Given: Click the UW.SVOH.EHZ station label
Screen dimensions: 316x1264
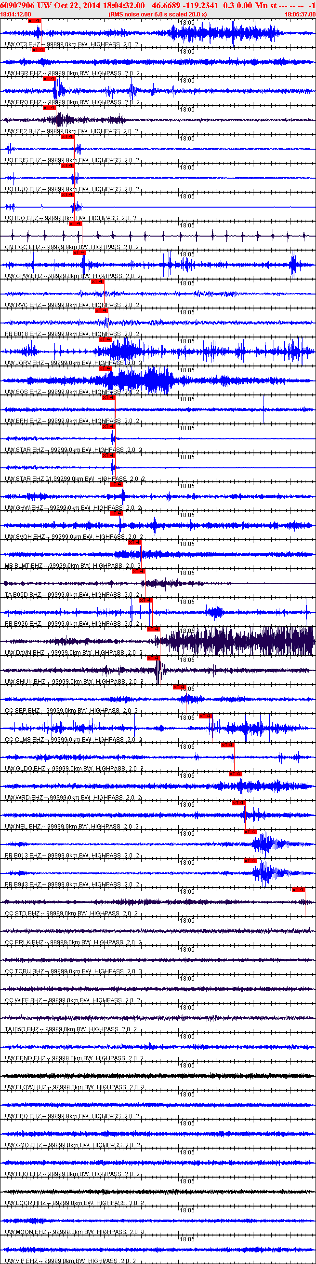Looking at the screenshot, I should (74, 537).
